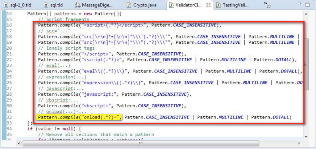316x149 pixels.
Task: Click Pattern.DOTALL on line 32
Action: pos(270,117)
